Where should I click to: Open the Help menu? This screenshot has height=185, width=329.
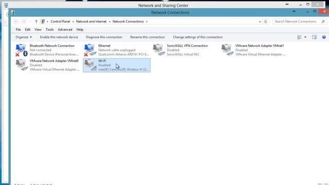80,30
